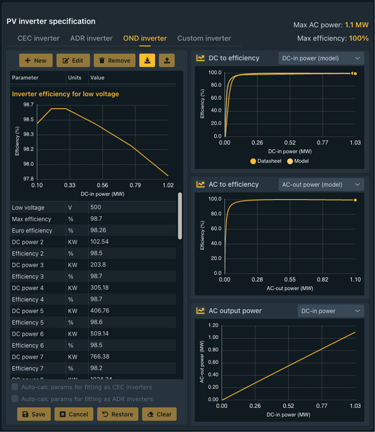375x432 pixels.
Task: Switch to the Custom inverter tab
Action: [204, 38]
